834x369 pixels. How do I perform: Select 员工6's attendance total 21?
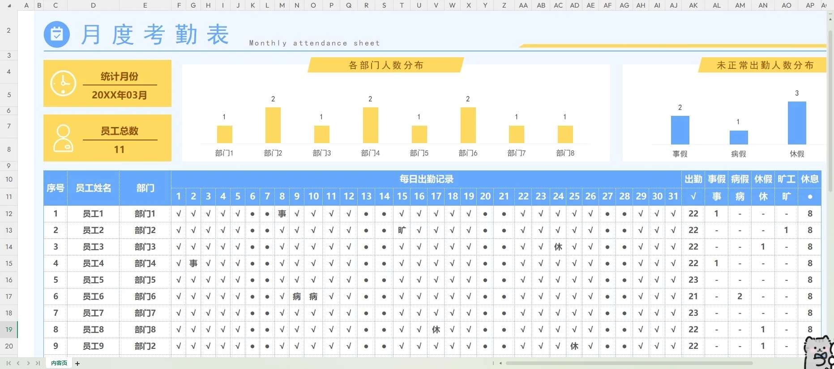click(x=693, y=297)
